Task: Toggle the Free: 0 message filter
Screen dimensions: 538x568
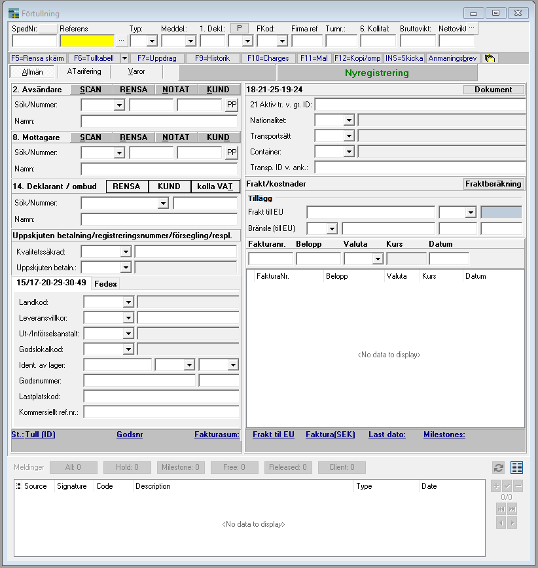Action: point(234,467)
